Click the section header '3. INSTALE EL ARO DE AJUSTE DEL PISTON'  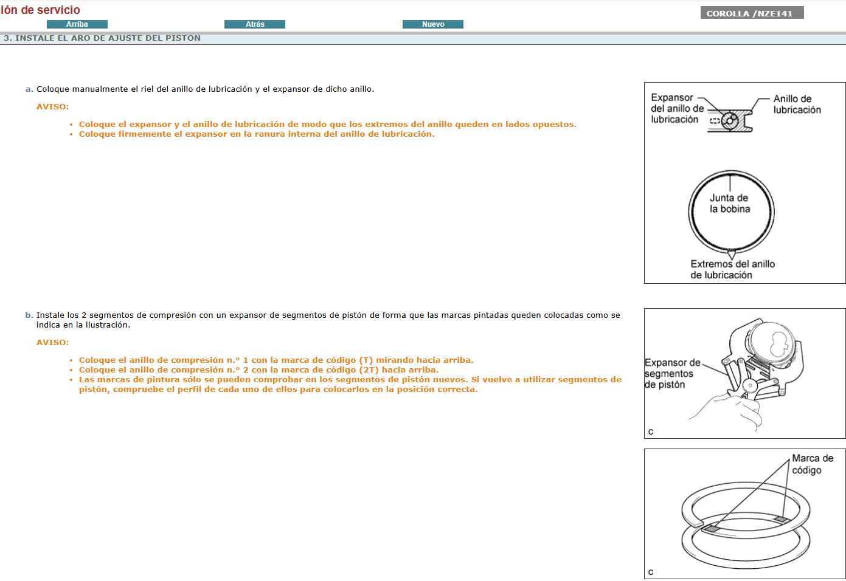(102, 38)
